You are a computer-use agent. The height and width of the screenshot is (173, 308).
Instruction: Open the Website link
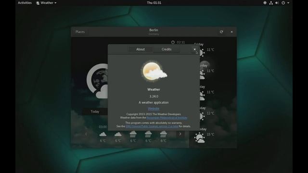point(154,109)
